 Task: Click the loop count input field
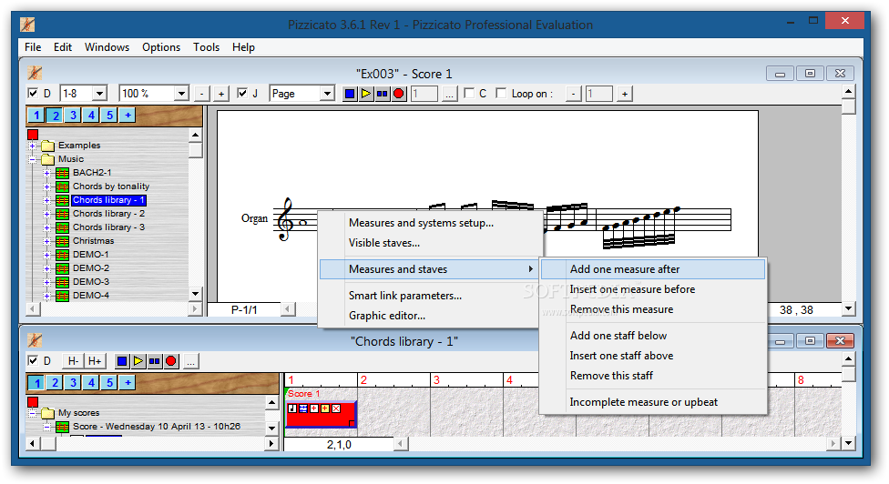[598, 94]
